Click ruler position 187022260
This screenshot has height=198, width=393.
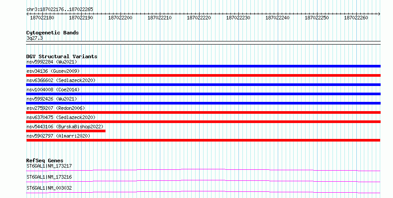[356, 18]
